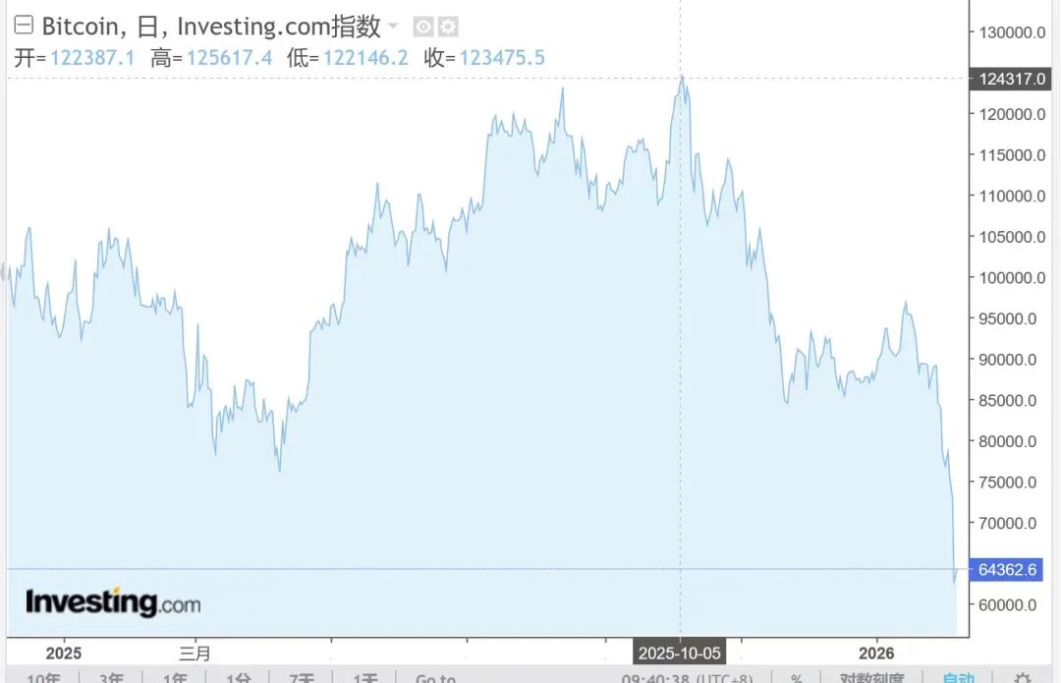Click the current price label 64362.6
The image size is (1061, 683).
(x=1008, y=569)
